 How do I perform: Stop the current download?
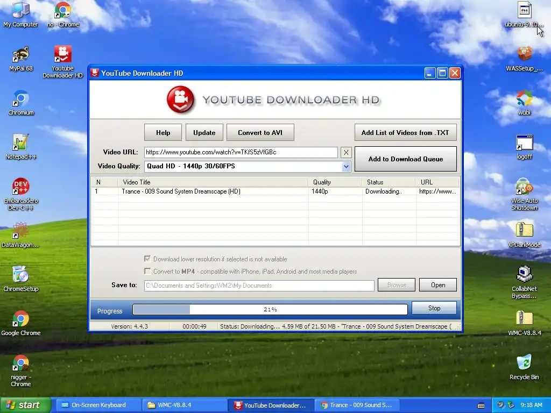[x=434, y=308]
